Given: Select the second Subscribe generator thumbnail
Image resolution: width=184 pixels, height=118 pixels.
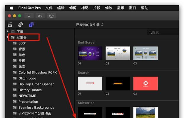Looking at the screenshot, I should (118, 112).
